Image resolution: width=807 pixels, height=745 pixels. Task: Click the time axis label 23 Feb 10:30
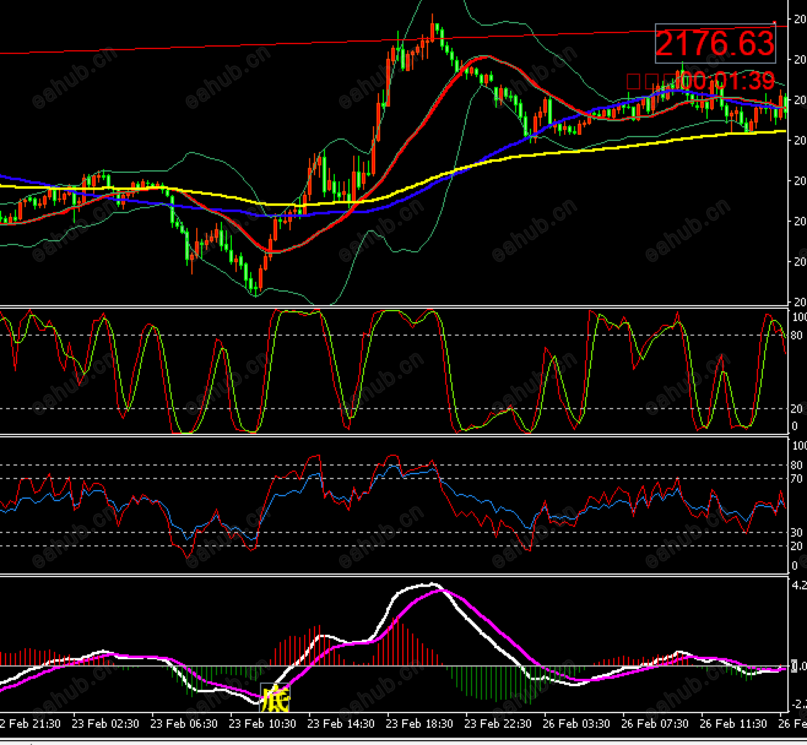point(262,724)
